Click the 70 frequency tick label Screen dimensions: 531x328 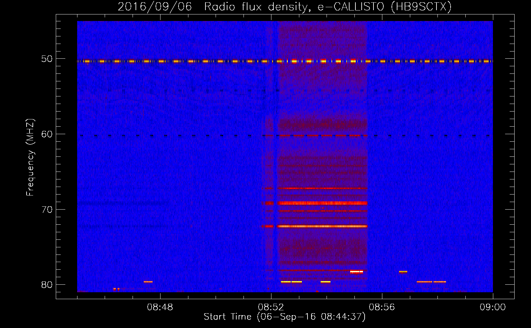click(47, 209)
